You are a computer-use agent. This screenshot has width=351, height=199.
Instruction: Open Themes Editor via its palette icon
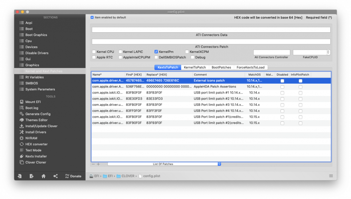click(22, 120)
